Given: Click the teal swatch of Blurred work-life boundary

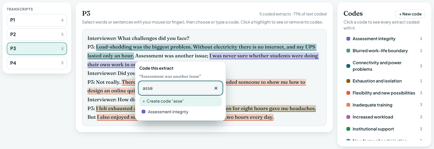Looking at the screenshot, I should (348, 51).
